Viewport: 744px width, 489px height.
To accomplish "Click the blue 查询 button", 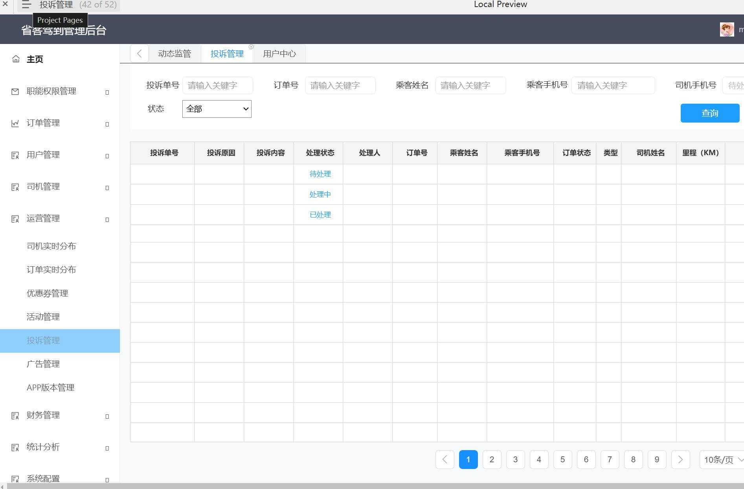I will click(709, 113).
